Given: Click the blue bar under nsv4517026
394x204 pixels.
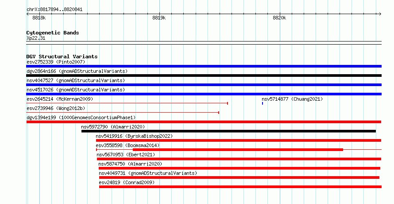Looking at the screenshot, I should click(204, 94).
